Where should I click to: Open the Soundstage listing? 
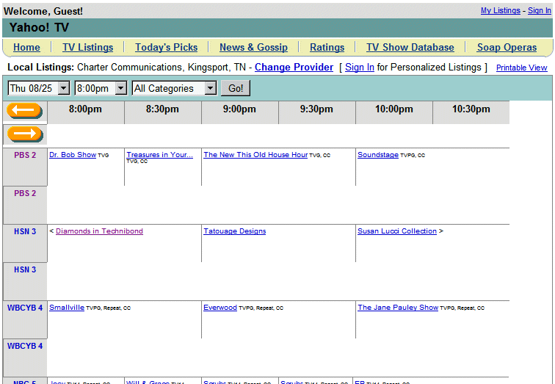tap(378, 155)
